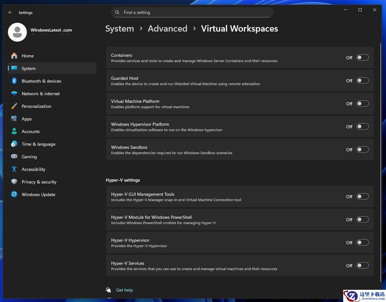
Task: Click the Gaming controller icon
Action: tap(14, 157)
